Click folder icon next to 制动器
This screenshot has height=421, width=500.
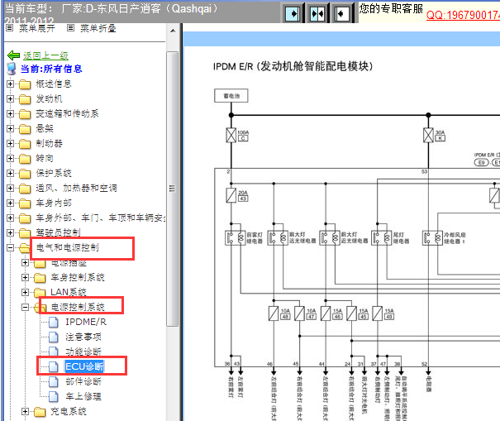click(x=25, y=144)
